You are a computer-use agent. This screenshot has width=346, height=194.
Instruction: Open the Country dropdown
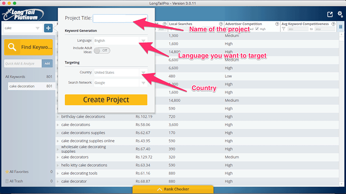pyautogui.click(x=143, y=72)
